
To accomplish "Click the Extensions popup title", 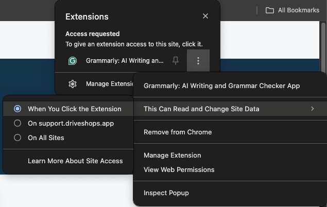I will [87, 16].
